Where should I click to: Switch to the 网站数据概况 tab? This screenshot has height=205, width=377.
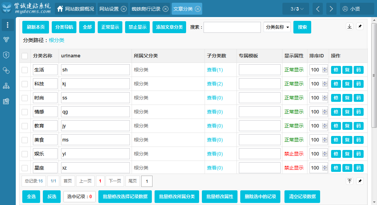pyautogui.click(x=75, y=9)
